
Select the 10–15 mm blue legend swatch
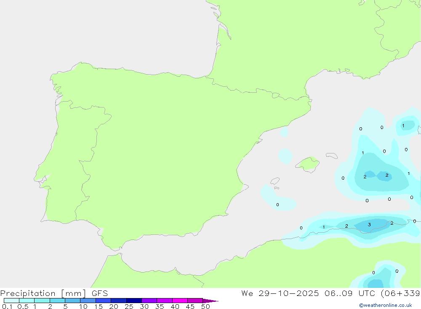tap(88, 301)
